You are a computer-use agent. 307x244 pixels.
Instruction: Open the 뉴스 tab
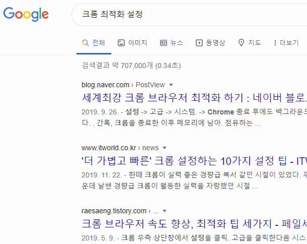click(171, 43)
